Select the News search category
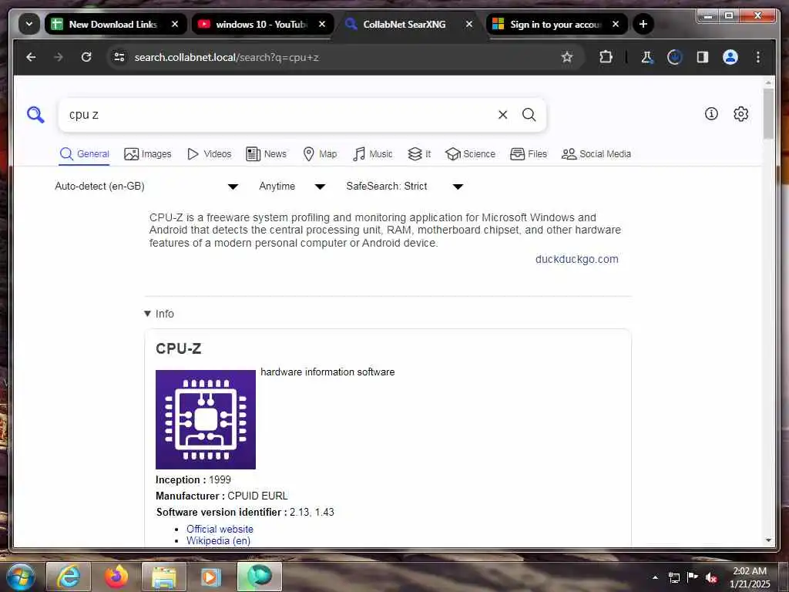This screenshot has height=592, width=789. pos(266,154)
